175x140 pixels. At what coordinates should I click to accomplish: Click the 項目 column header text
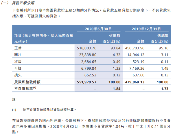pyautogui.click(x=44, y=38)
